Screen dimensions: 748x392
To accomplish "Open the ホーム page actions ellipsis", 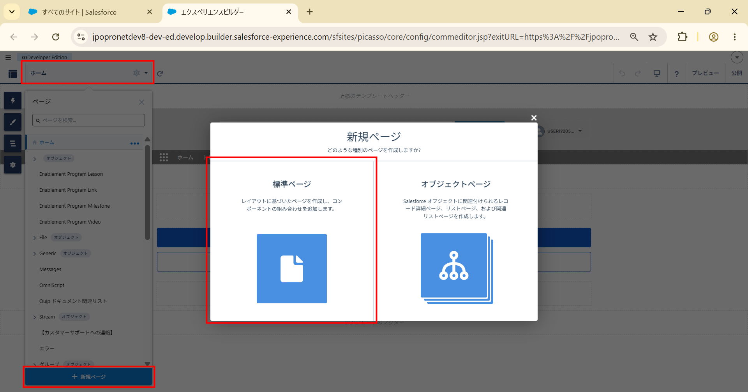I will pos(135,143).
